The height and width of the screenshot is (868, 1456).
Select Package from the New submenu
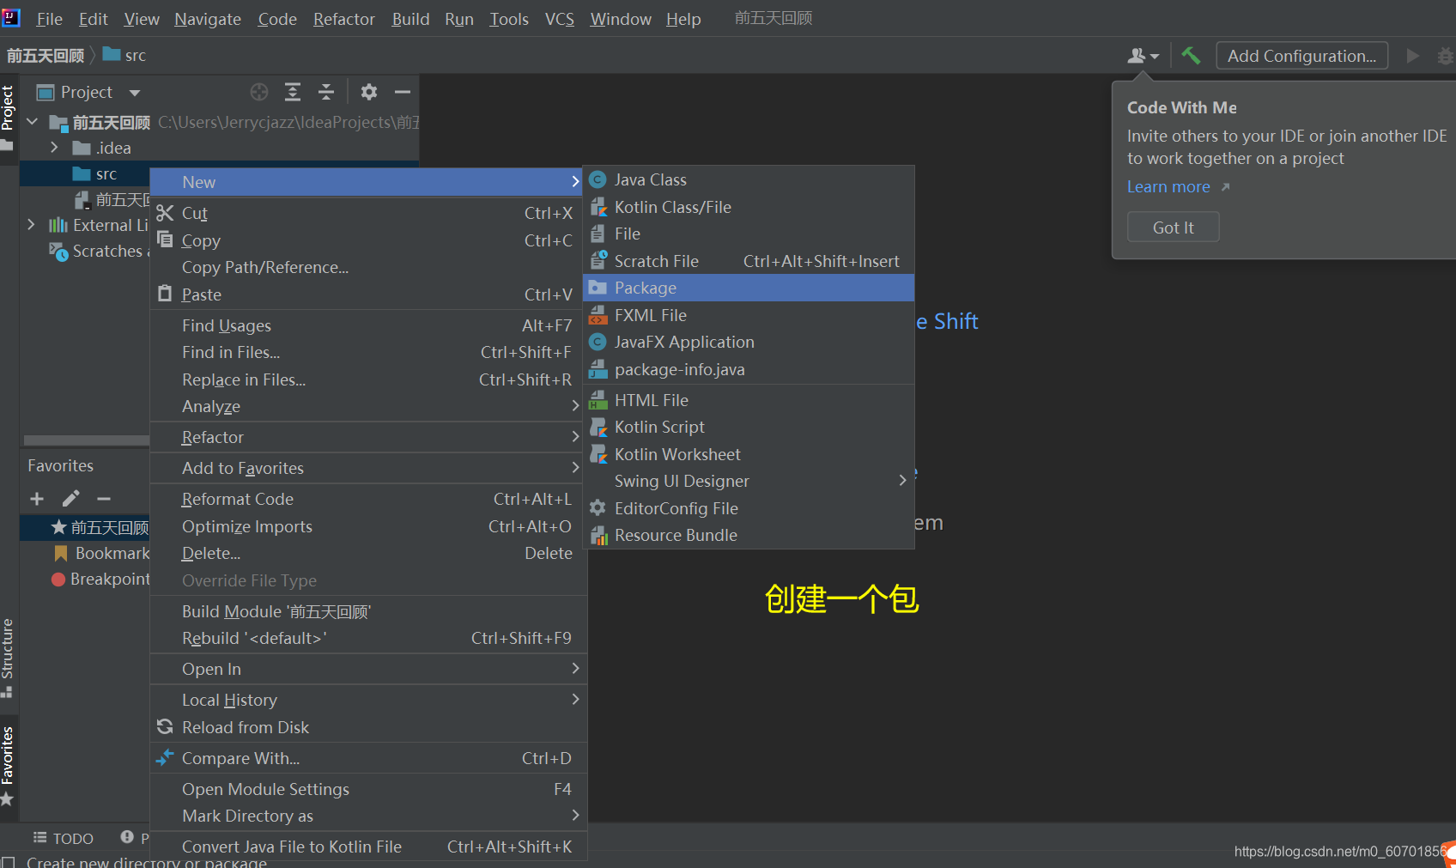(645, 288)
